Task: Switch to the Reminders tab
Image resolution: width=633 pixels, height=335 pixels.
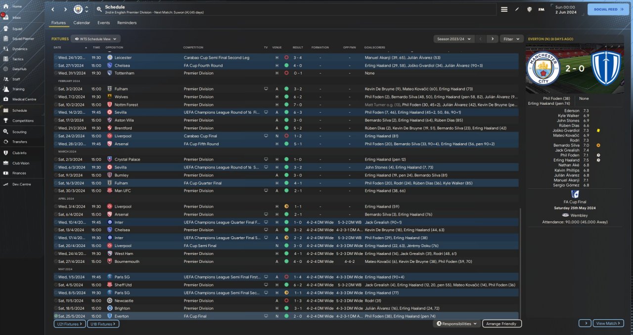Action: (x=127, y=23)
